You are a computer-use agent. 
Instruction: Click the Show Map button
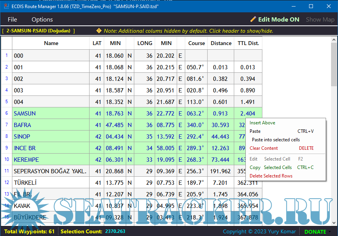click(320, 19)
